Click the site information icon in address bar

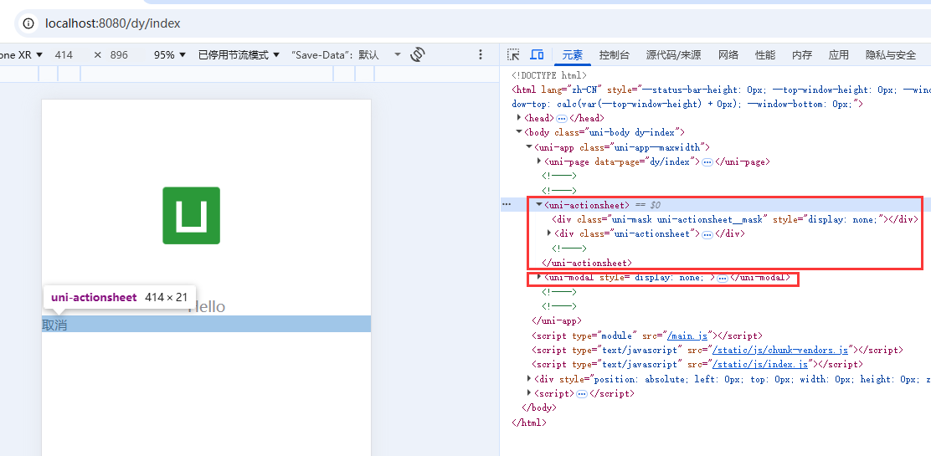pos(28,23)
